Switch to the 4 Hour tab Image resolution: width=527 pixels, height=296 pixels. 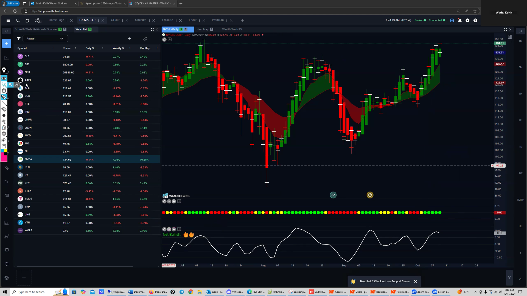pyautogui.click(x=115, y=20)
